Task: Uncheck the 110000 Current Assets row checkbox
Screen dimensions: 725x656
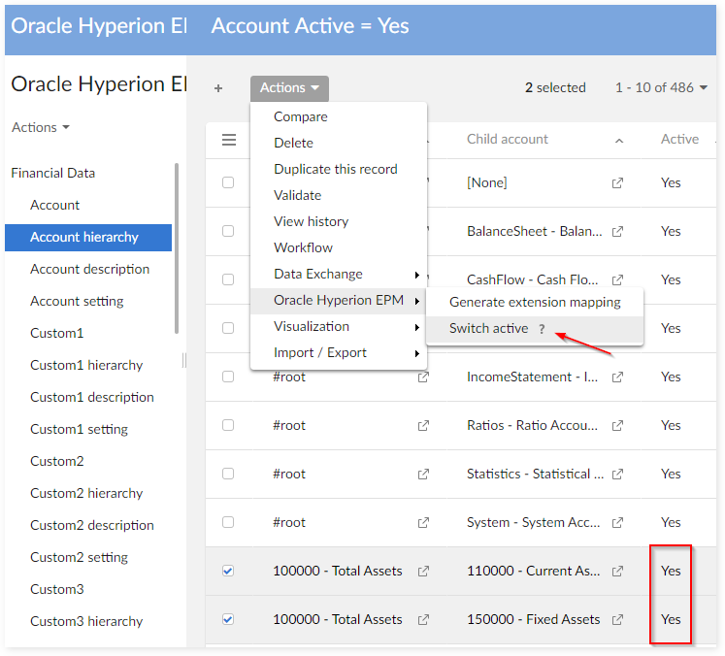Action: (228, 571)
